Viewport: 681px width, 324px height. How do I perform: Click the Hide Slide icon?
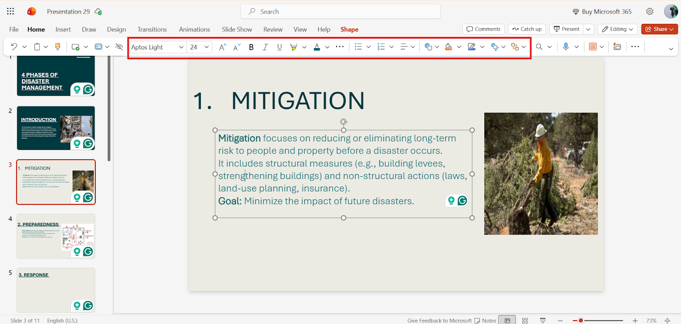click(x=119, y=47)
